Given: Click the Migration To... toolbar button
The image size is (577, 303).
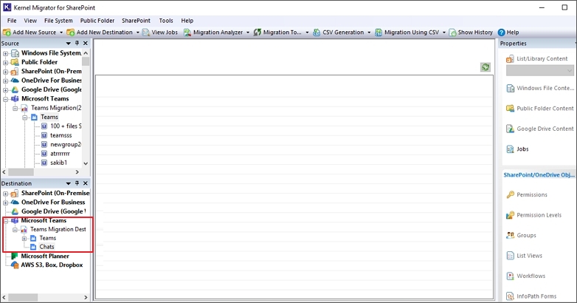Looking at the screenshot, I should pos(277,33).
